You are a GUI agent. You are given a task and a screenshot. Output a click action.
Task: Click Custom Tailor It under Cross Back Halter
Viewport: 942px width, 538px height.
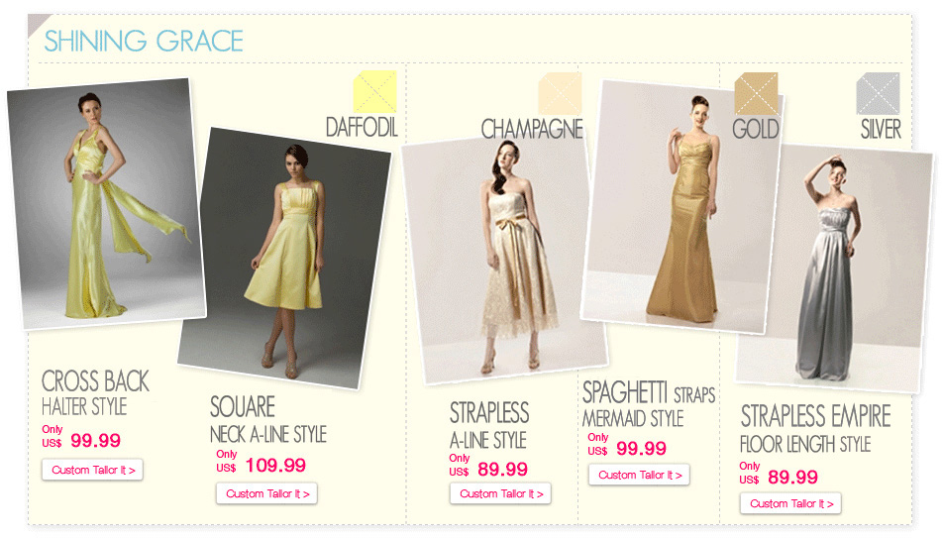(92, 470)
